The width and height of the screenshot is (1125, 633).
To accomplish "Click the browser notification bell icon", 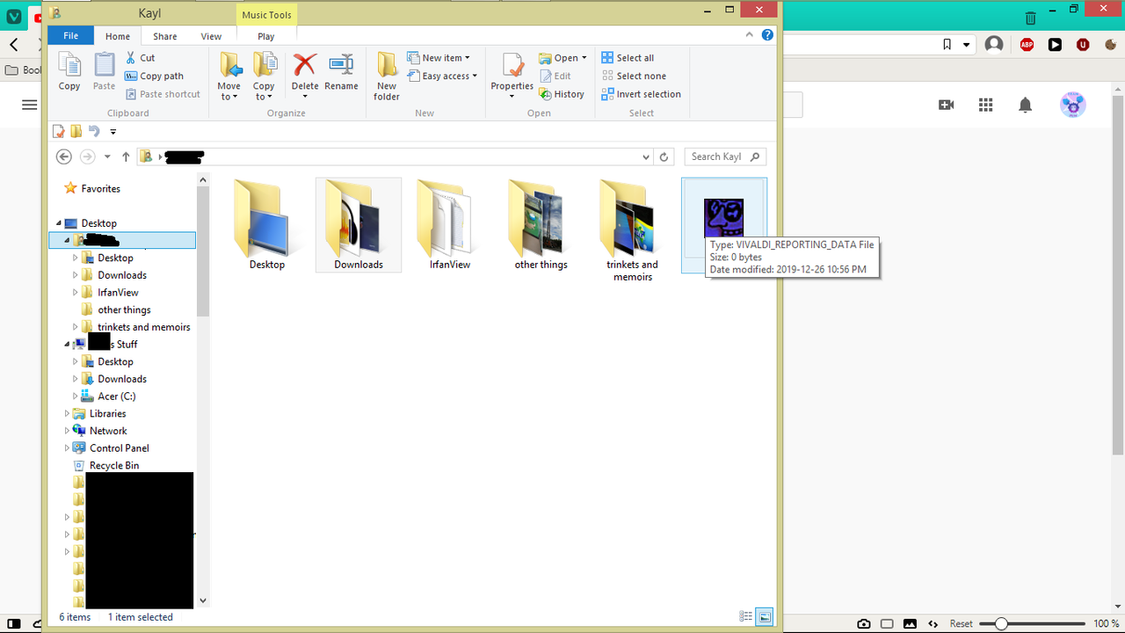I will pyautogui.click(x=1025, y=105).
